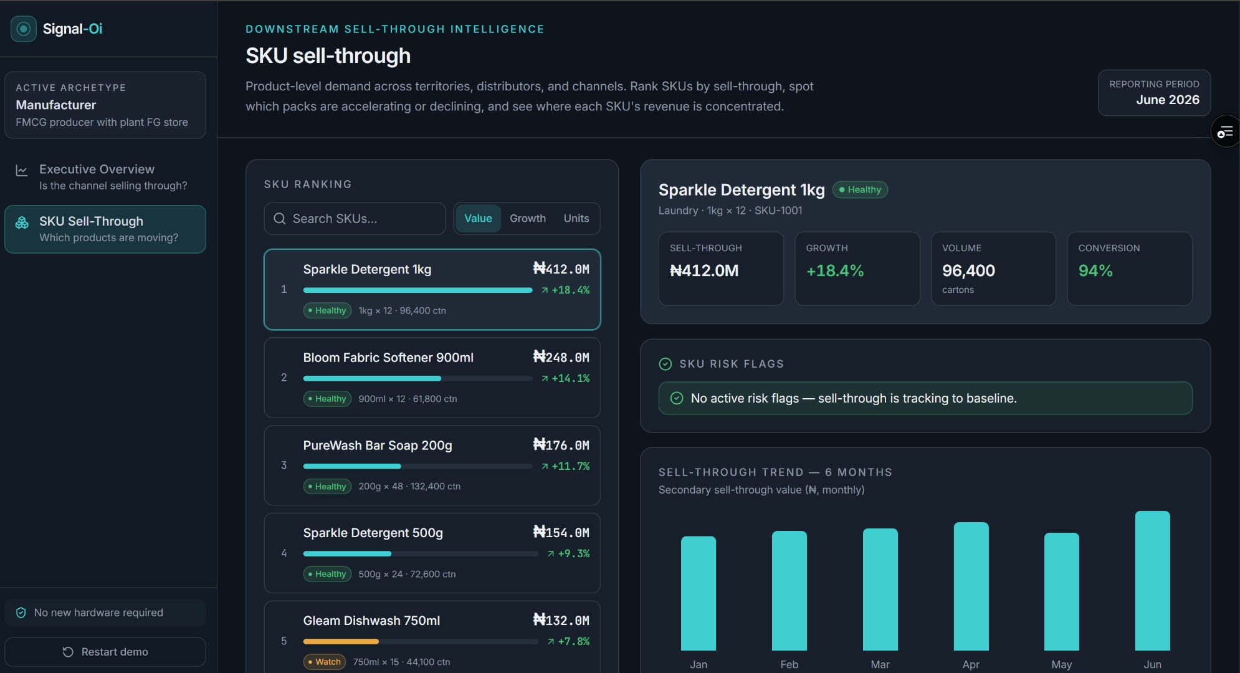The height and width of the screenshot is (673, 1240).
Task: Click Healthy badge on Sparkle Detergent 500g card
Action: [x=328, y=574]
